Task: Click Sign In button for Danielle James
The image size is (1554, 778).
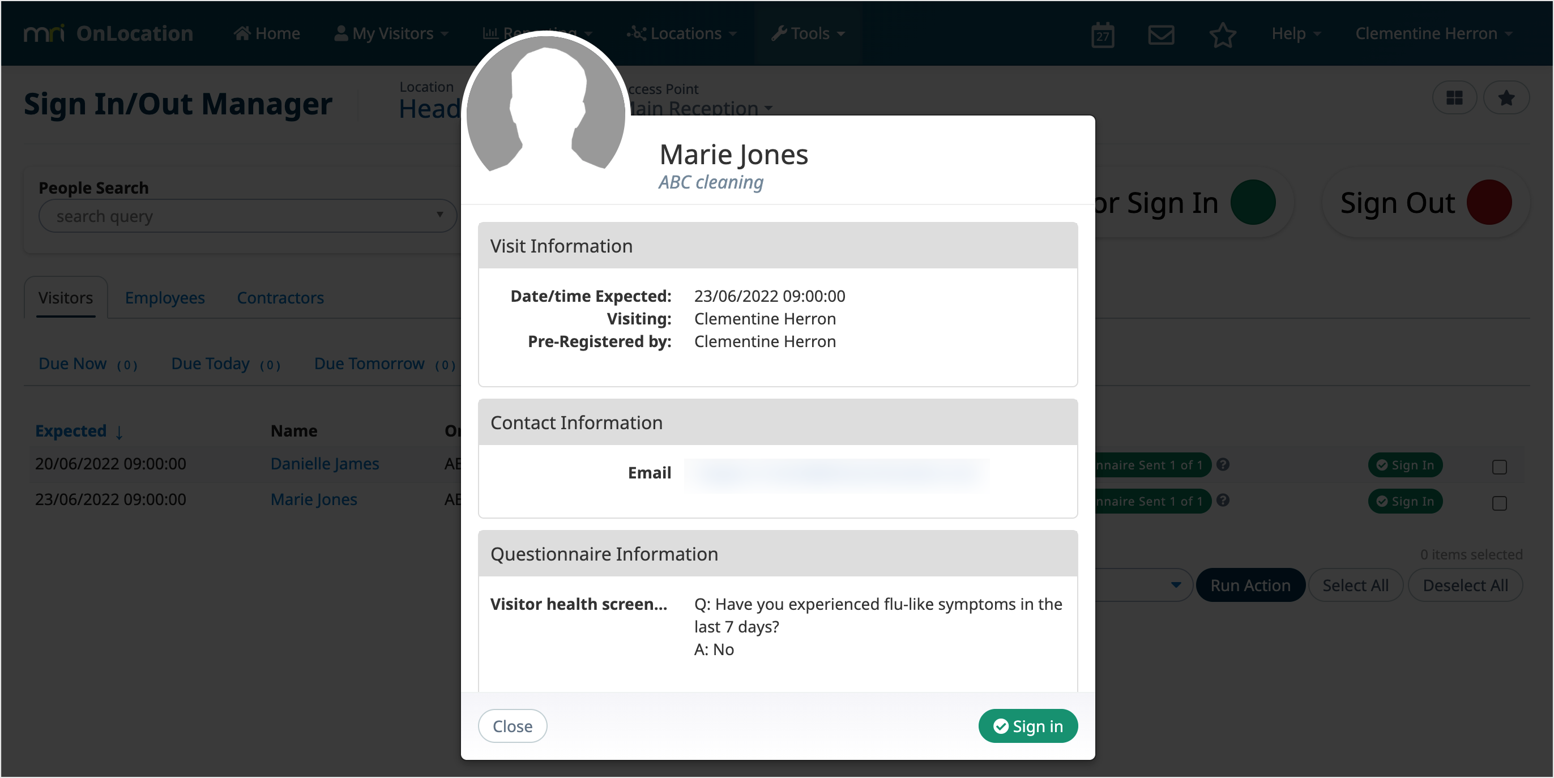Action: 1405,465
